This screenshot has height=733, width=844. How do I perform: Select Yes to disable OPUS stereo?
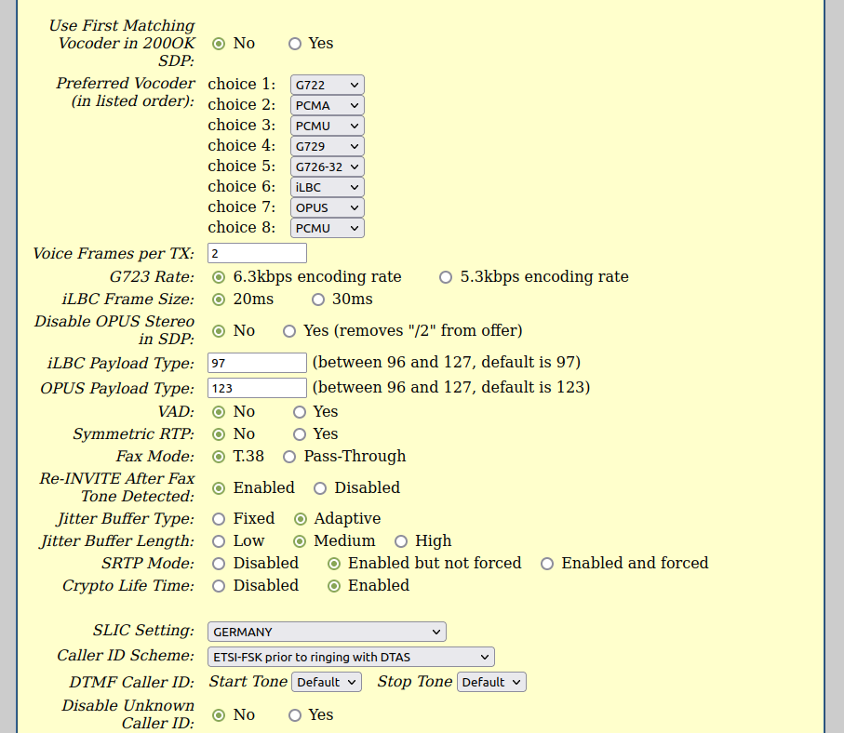289,331
